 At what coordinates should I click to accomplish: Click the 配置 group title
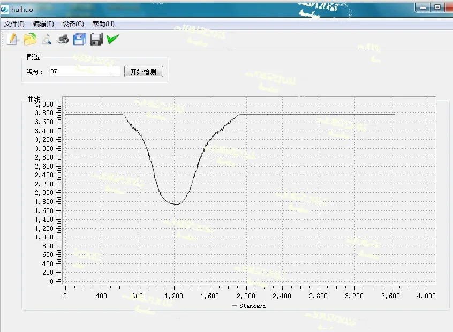point(33,57)
